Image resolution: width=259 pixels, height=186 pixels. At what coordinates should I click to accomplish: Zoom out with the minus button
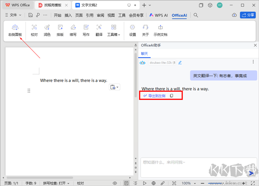pyautogui.click(x=202, y=183)
